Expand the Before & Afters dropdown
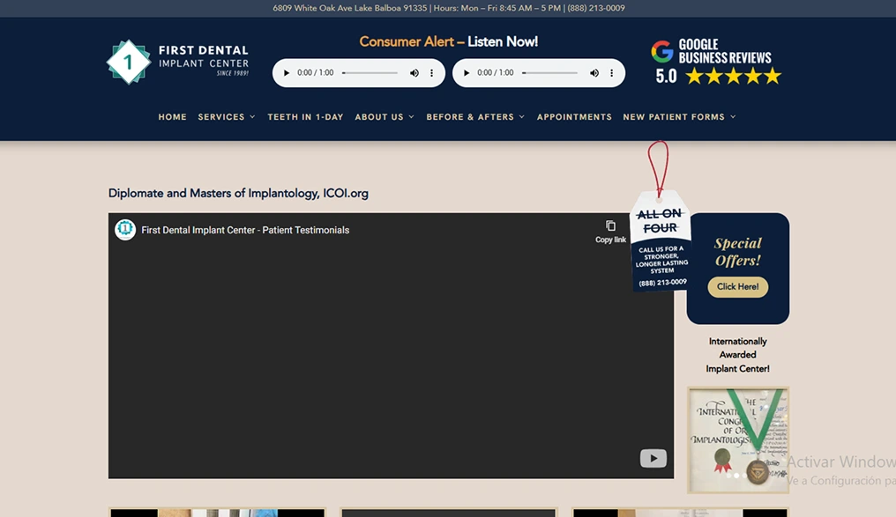 (x=474, y=117)
